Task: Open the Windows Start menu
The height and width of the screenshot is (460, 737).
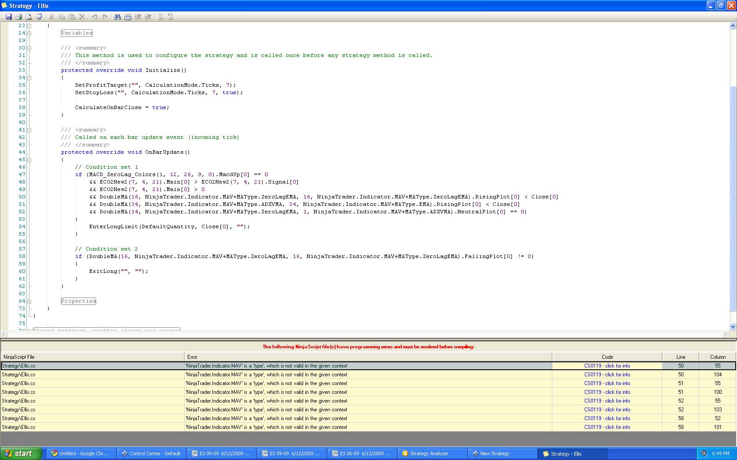Action: coord(21,453)
